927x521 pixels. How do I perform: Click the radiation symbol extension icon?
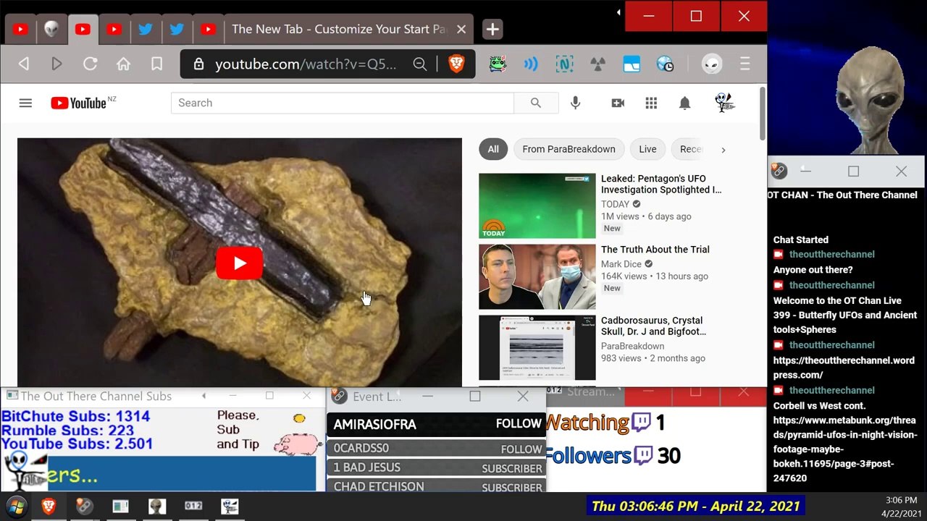pos(597,64)
